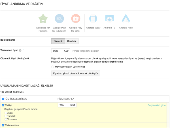Viewport: 170px width, 128px height.
Task: Toggle the Tüm ülkeleri seç checkbox
Action: [3, 99]
